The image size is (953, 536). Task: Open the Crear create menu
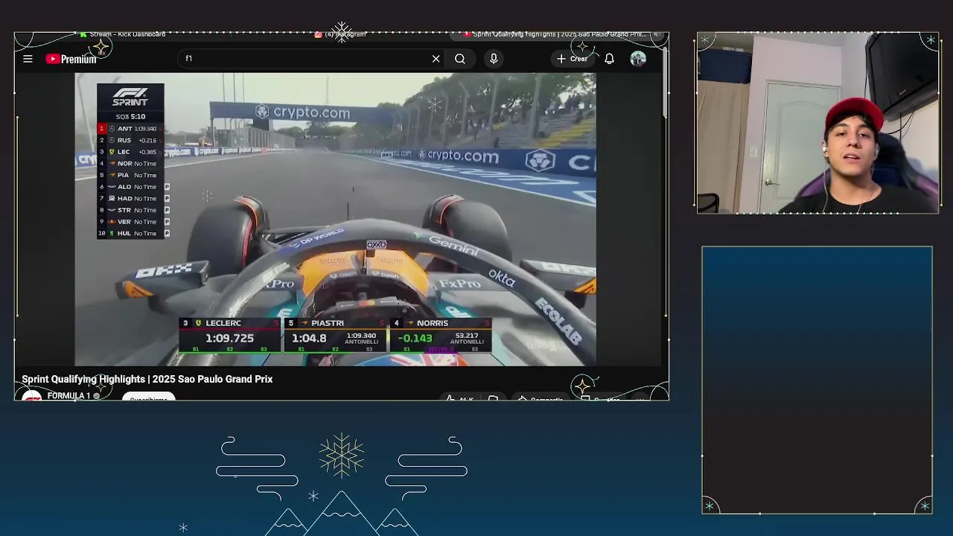(x=573, y=59)
